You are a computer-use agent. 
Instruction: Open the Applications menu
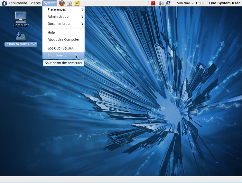coord(18,3)
